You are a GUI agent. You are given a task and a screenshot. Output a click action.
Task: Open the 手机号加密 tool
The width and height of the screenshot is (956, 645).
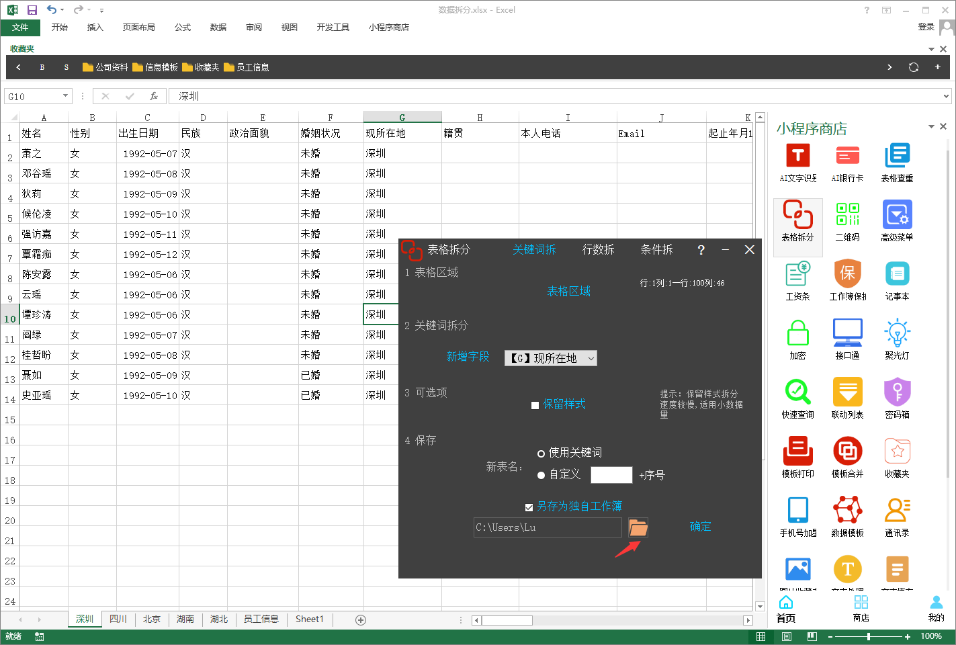tap(798, 517)
